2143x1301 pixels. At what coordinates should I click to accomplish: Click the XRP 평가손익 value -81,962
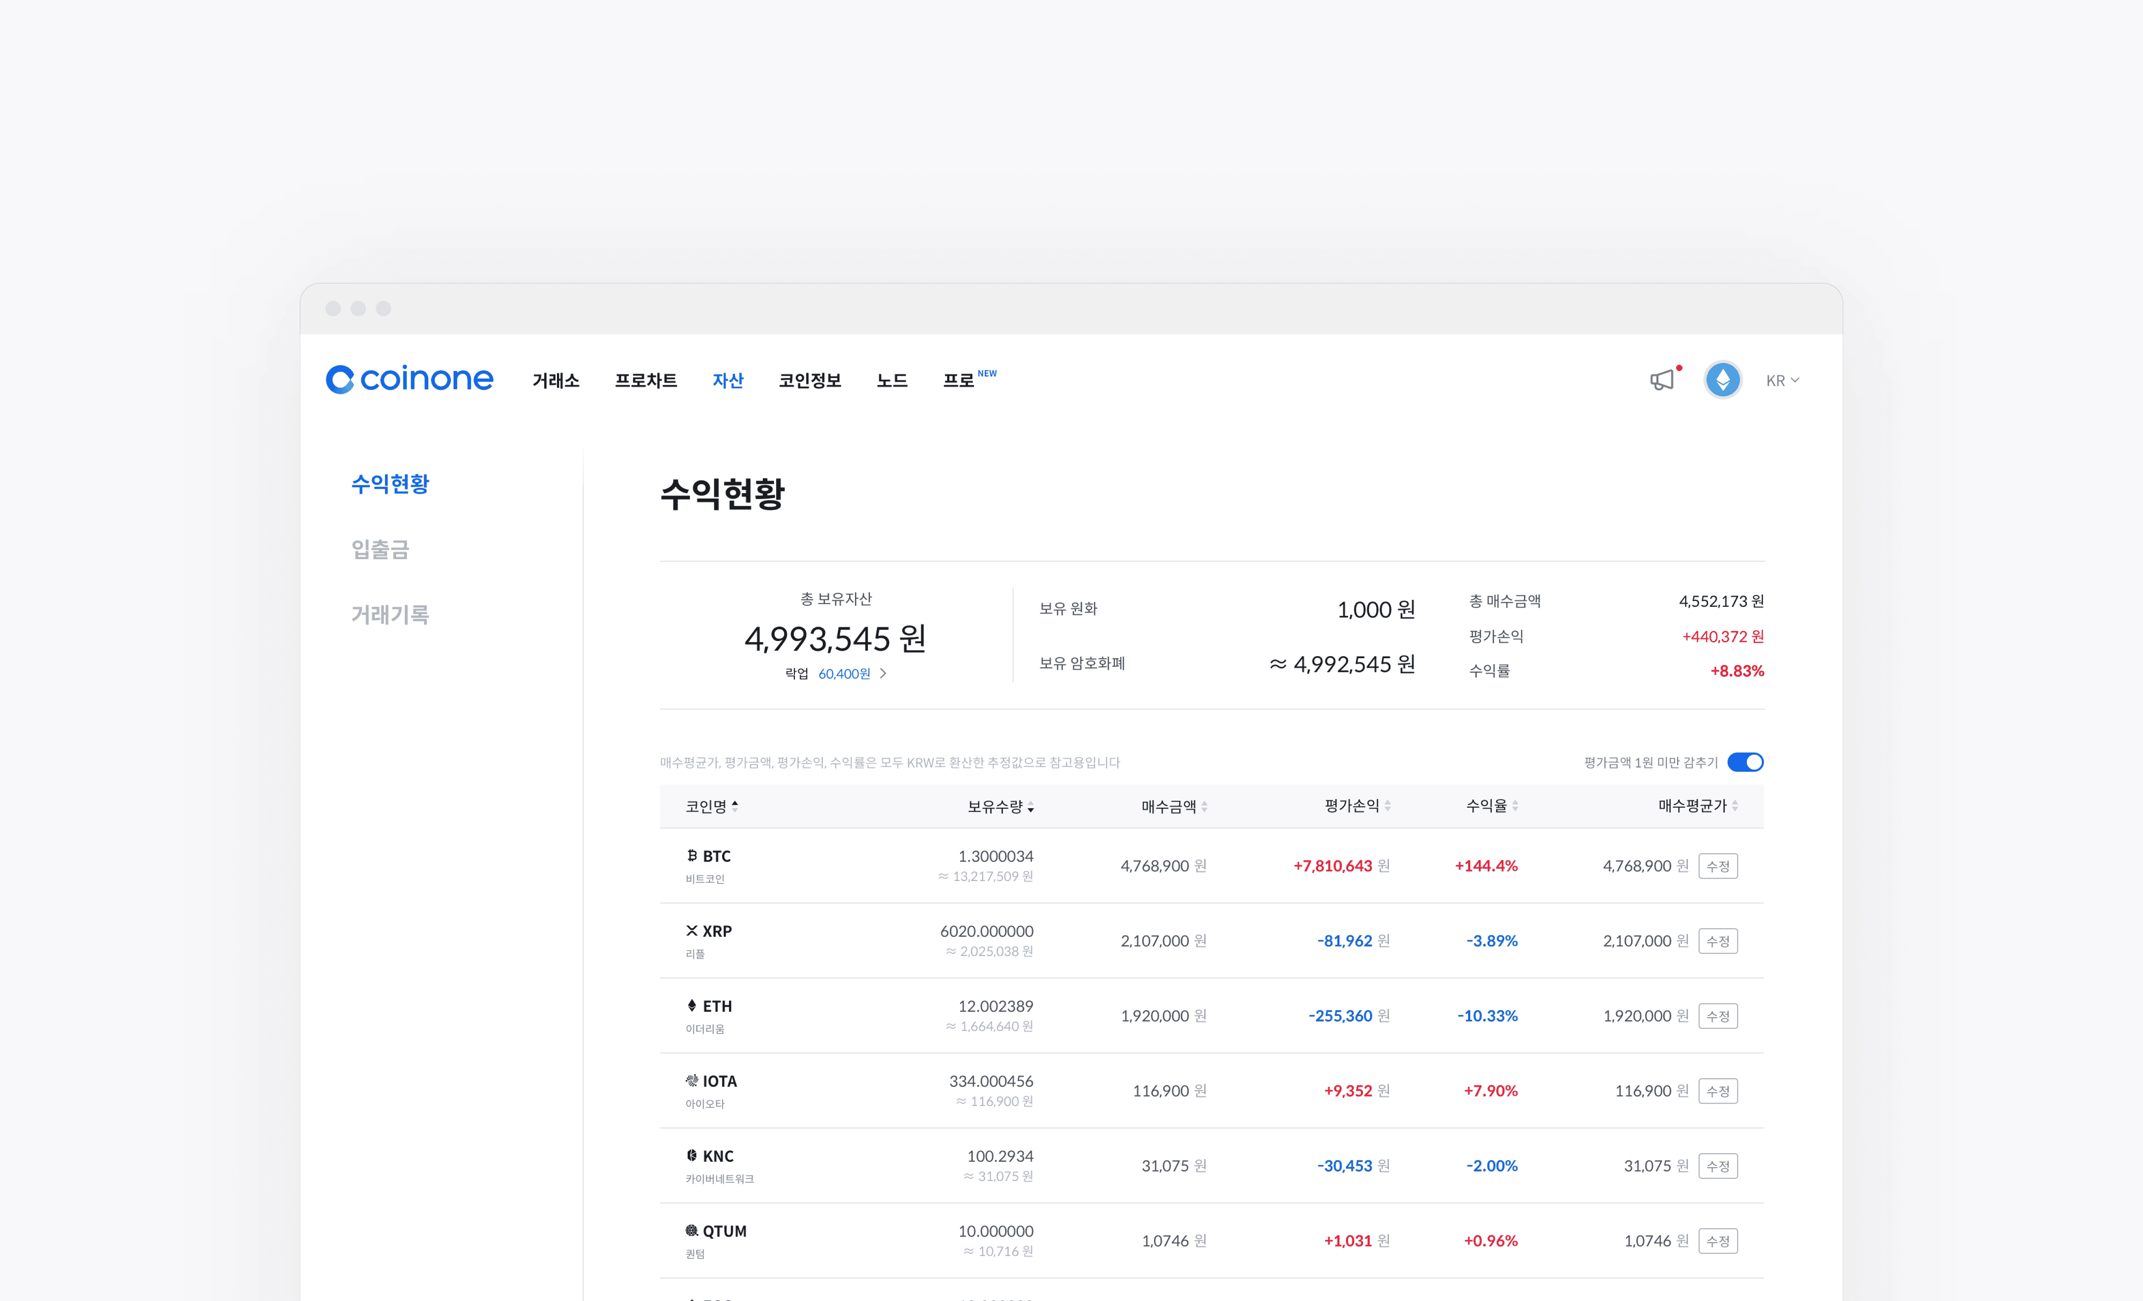coord(1345,940)
